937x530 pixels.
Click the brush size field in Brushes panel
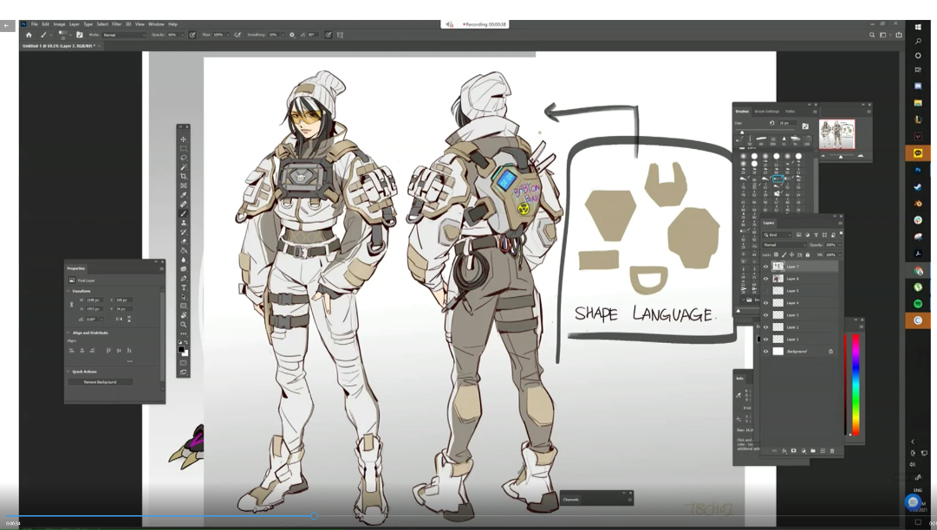pyautogui.click(x=786, y=124)
